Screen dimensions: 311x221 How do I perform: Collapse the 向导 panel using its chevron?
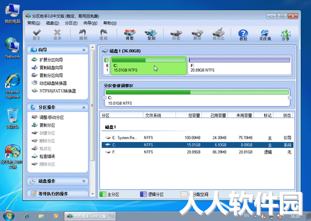83,50
